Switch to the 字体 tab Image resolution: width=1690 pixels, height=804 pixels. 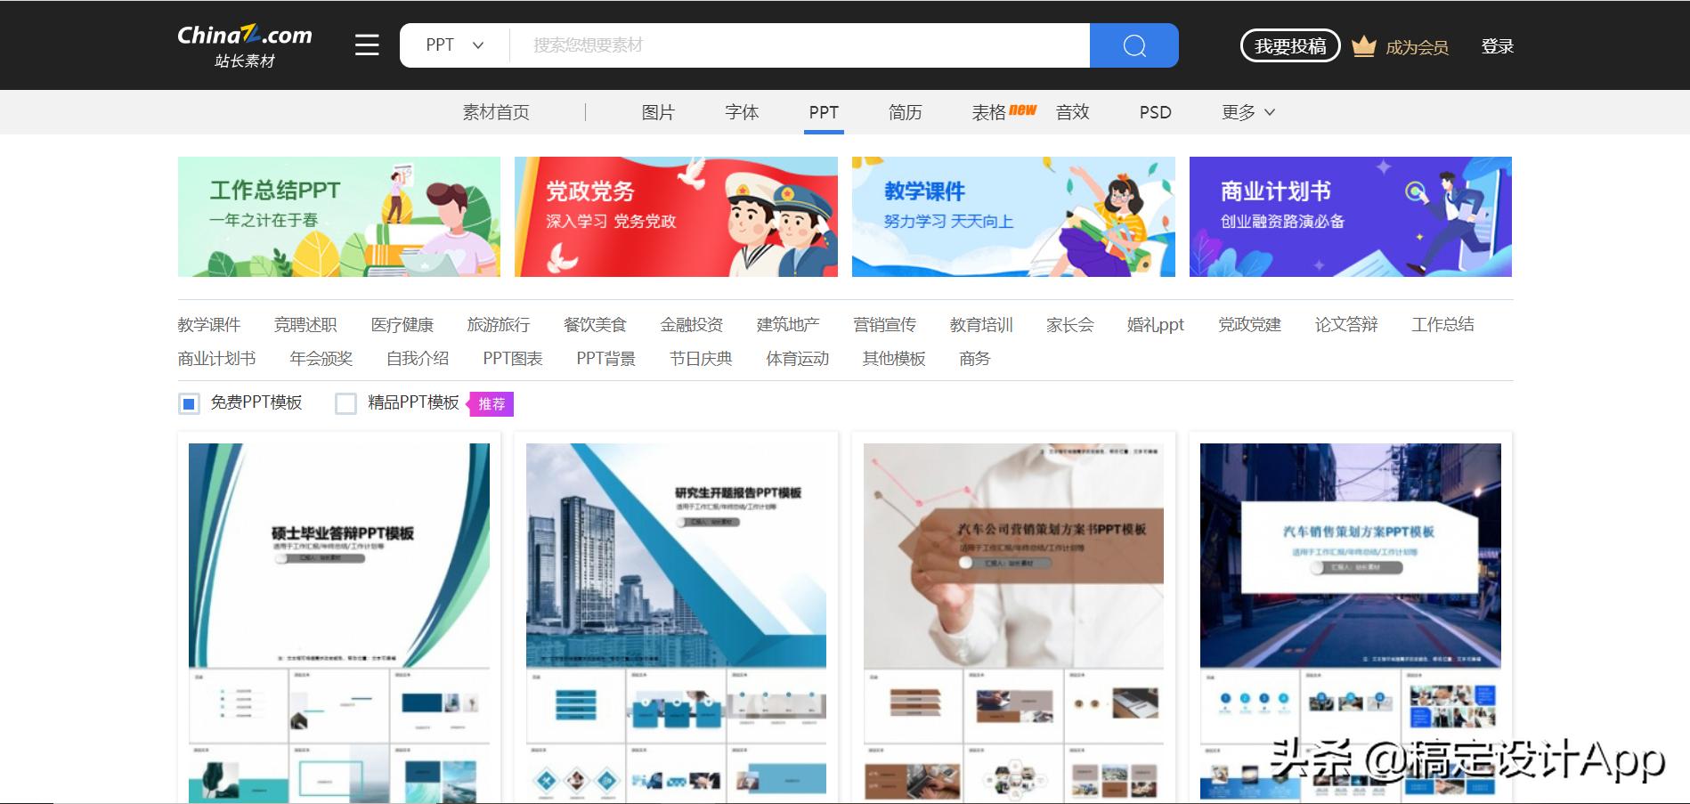741,112
